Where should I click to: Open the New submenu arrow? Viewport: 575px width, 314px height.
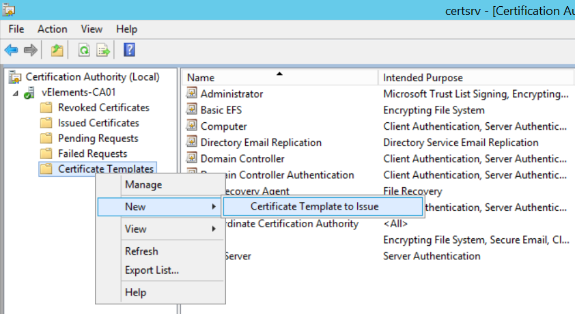(214, 207)
